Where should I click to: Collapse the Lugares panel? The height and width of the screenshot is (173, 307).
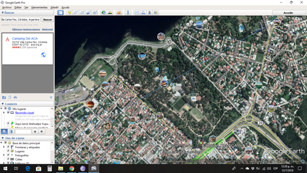[3, 104]
